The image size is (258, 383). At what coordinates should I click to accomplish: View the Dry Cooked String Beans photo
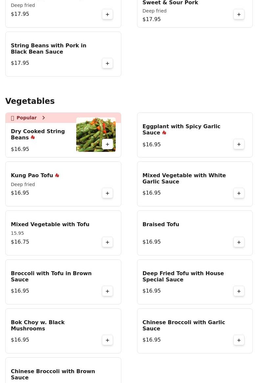click(x=96, y=134)
